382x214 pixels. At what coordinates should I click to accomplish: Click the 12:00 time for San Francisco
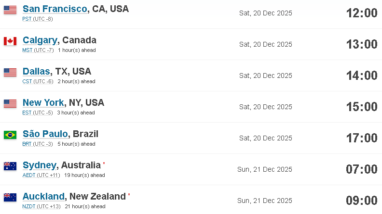pos(362,13)
